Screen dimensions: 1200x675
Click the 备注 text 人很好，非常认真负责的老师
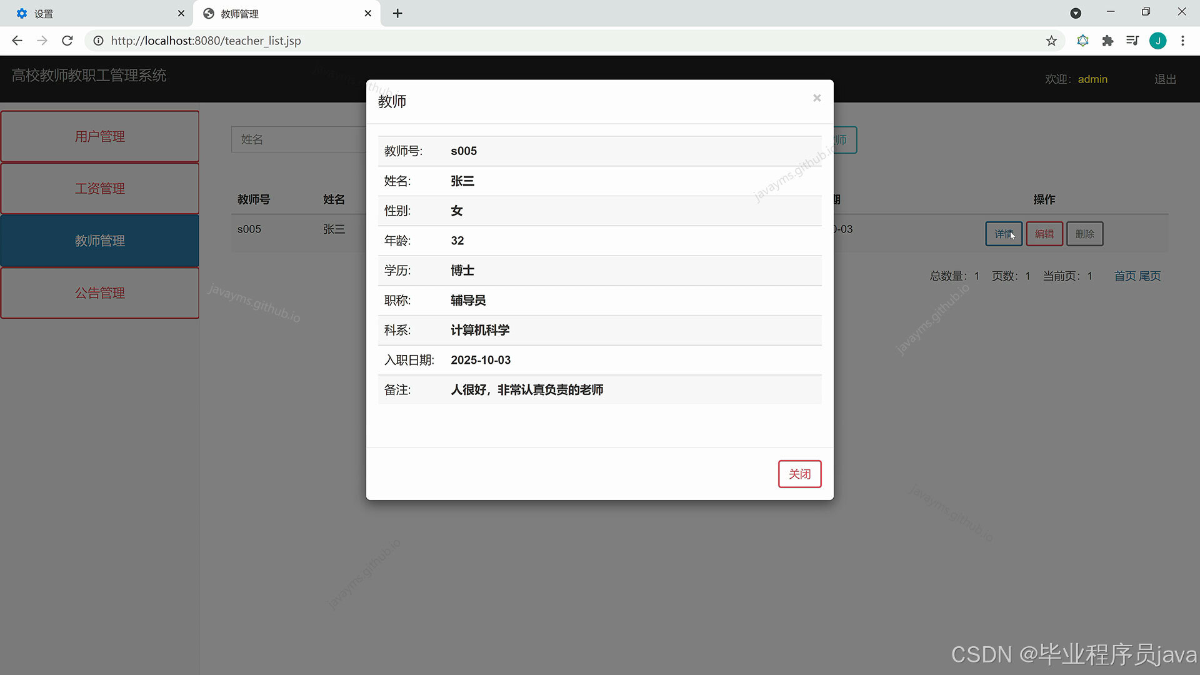[527, 390]
